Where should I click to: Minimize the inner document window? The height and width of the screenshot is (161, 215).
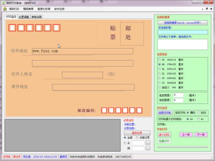203,9
